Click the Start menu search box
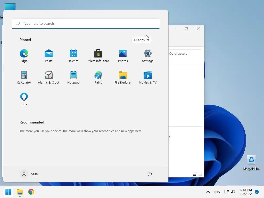This screenshot has height=198, width=264. click(86, 23)
